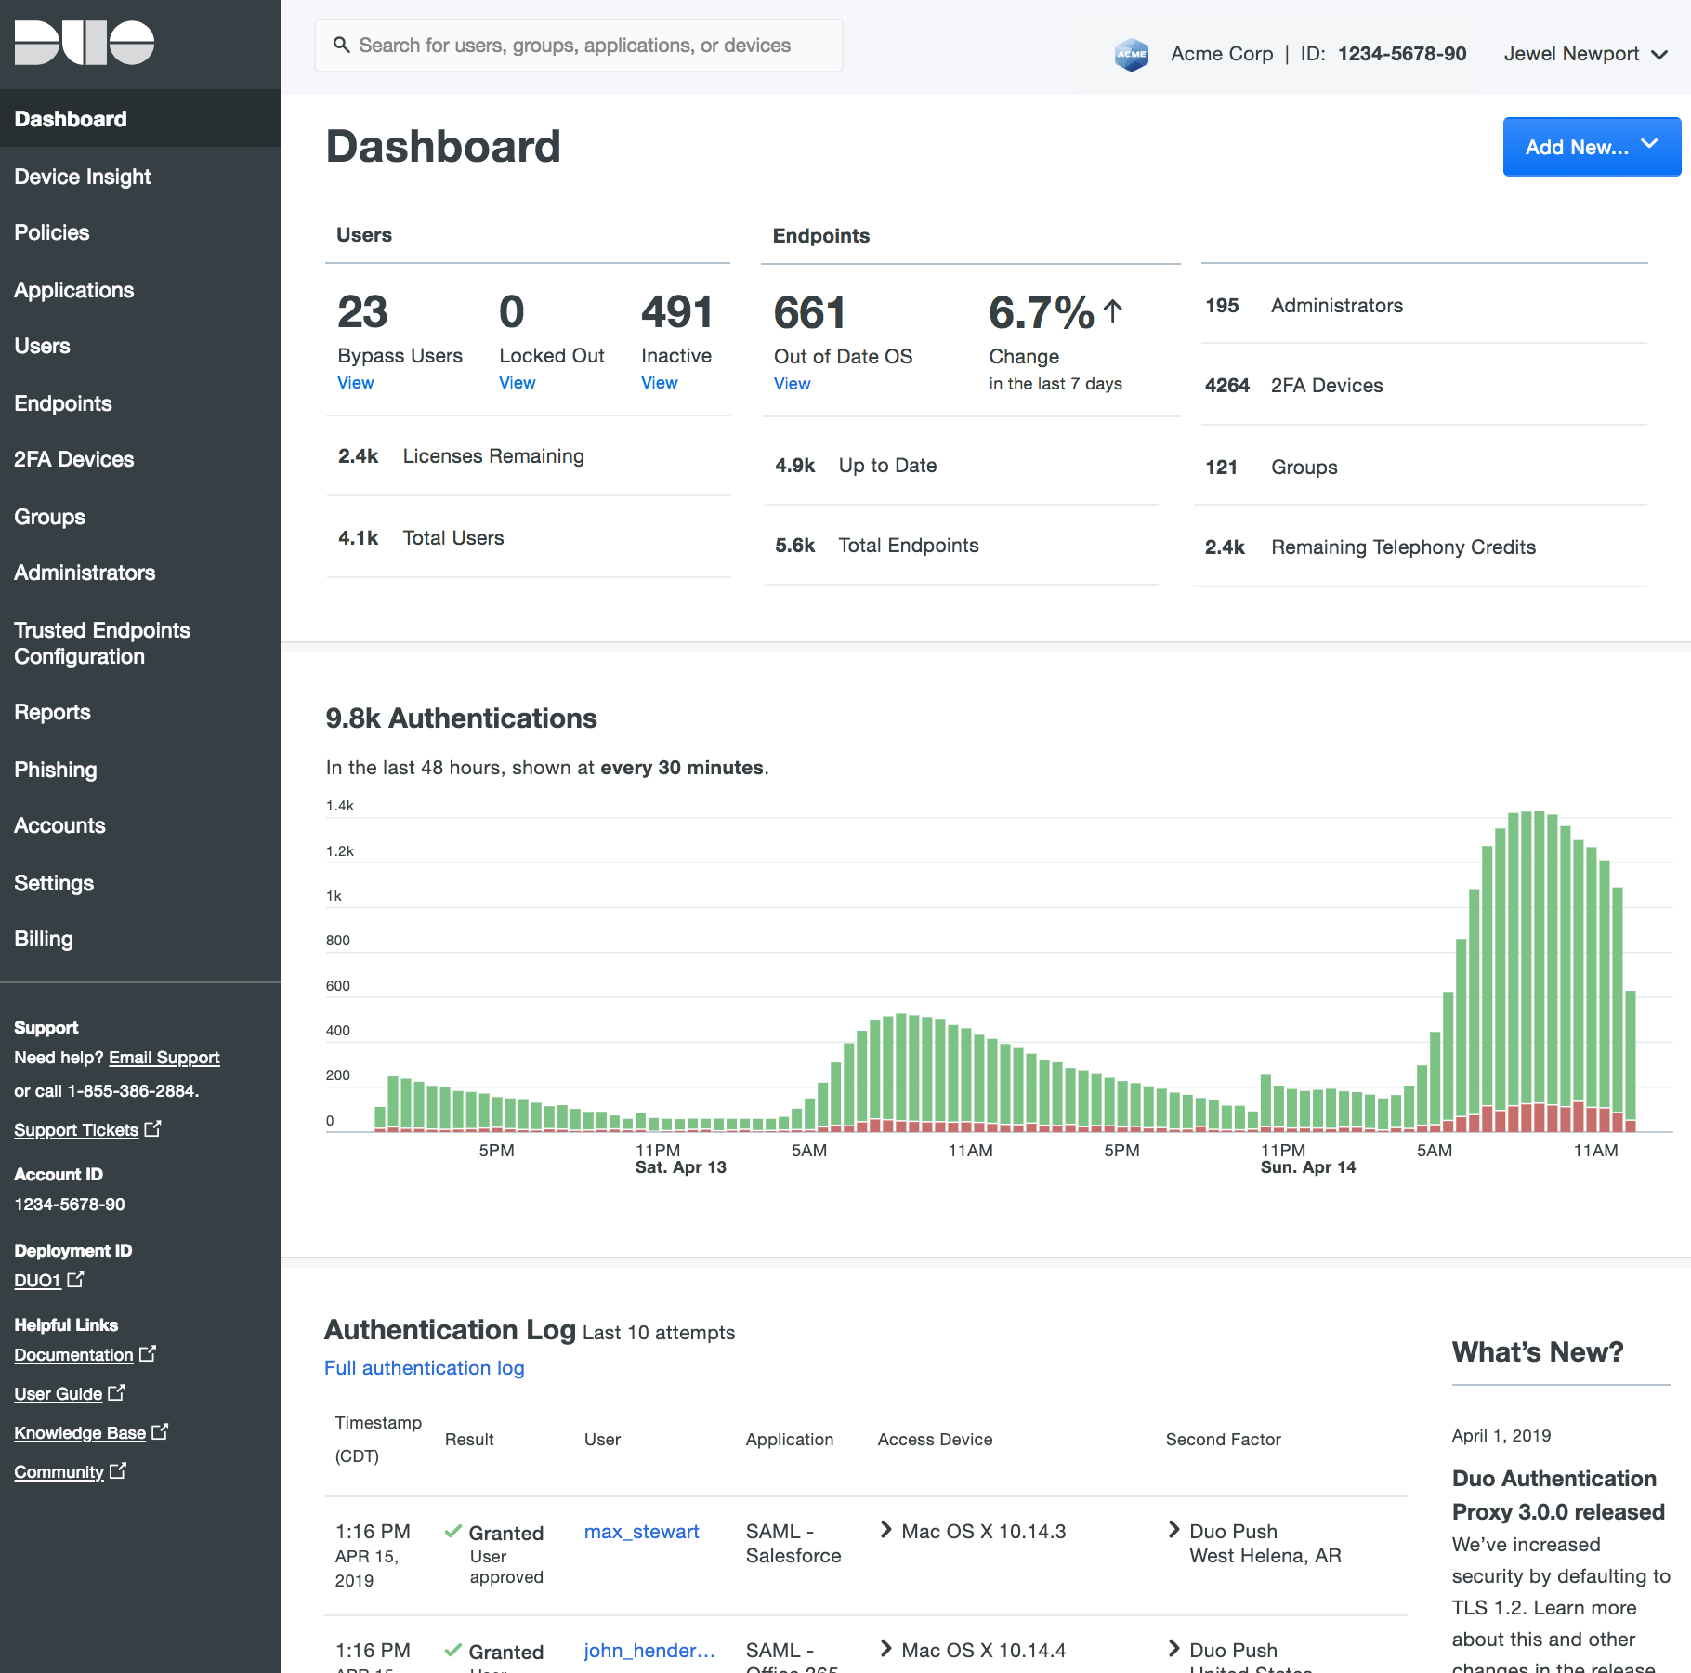Viewport: 1691px width, 1673px height.
Task: Expand Mac OS X 10.14.3 access device details
Action: (886, 1530)
